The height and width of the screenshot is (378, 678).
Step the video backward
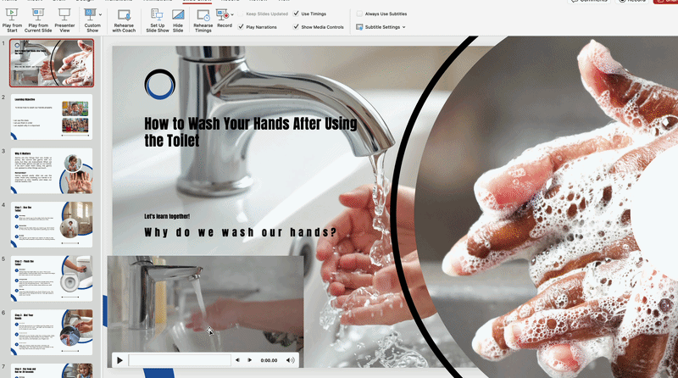(x=237, y=360)
